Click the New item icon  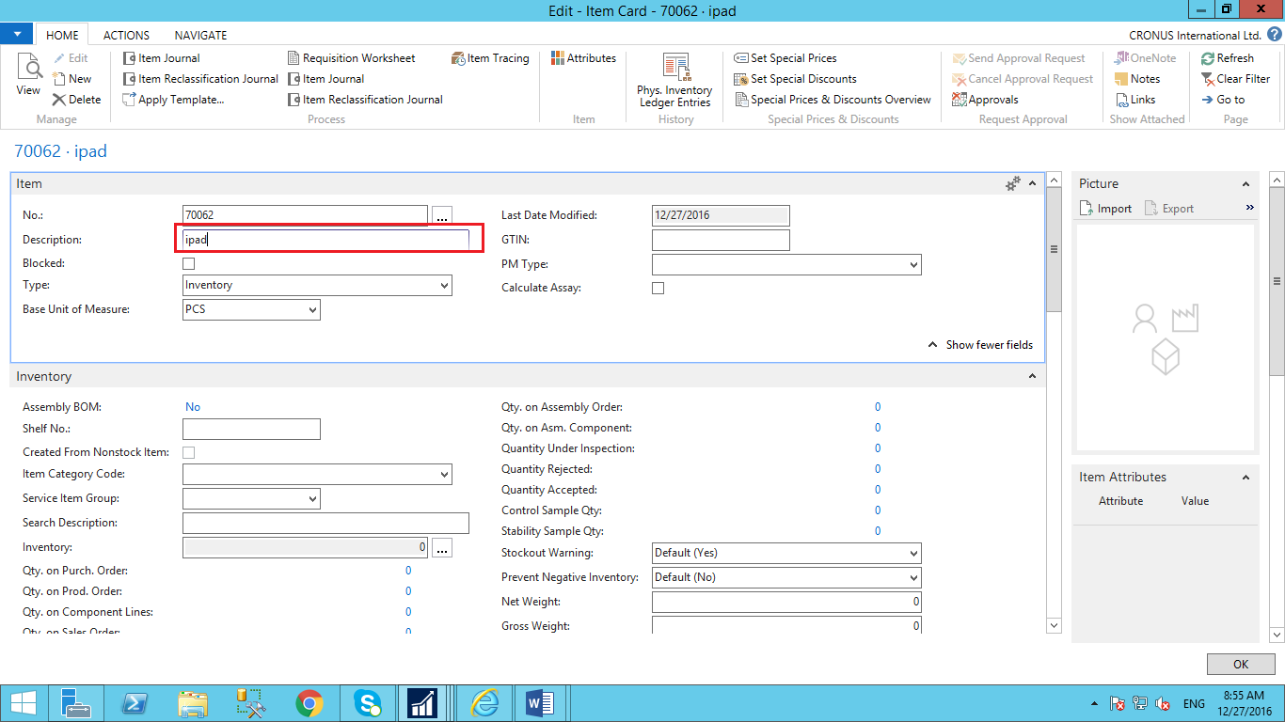60,79
